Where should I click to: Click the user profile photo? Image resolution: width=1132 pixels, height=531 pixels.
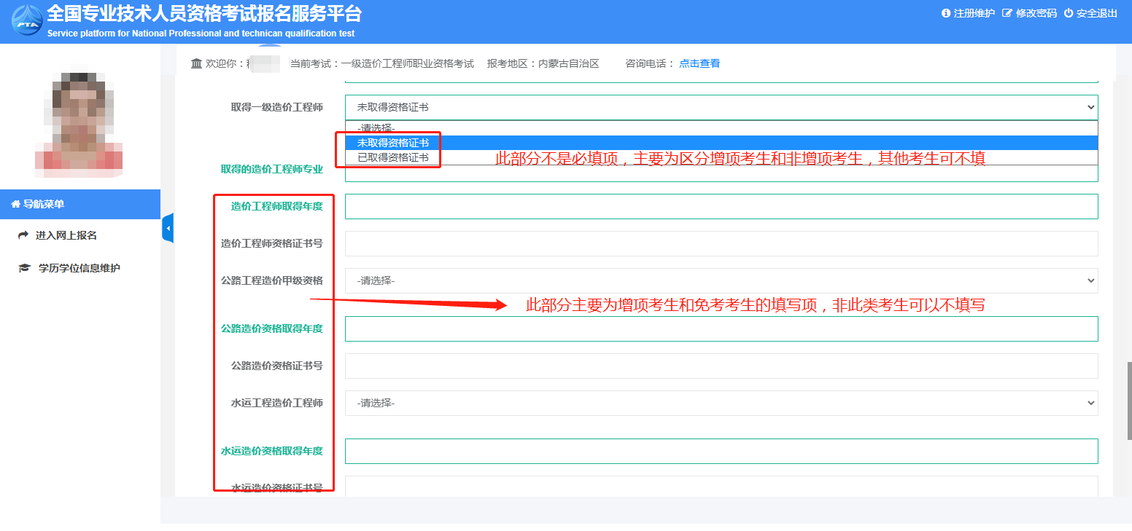[79, 122]
